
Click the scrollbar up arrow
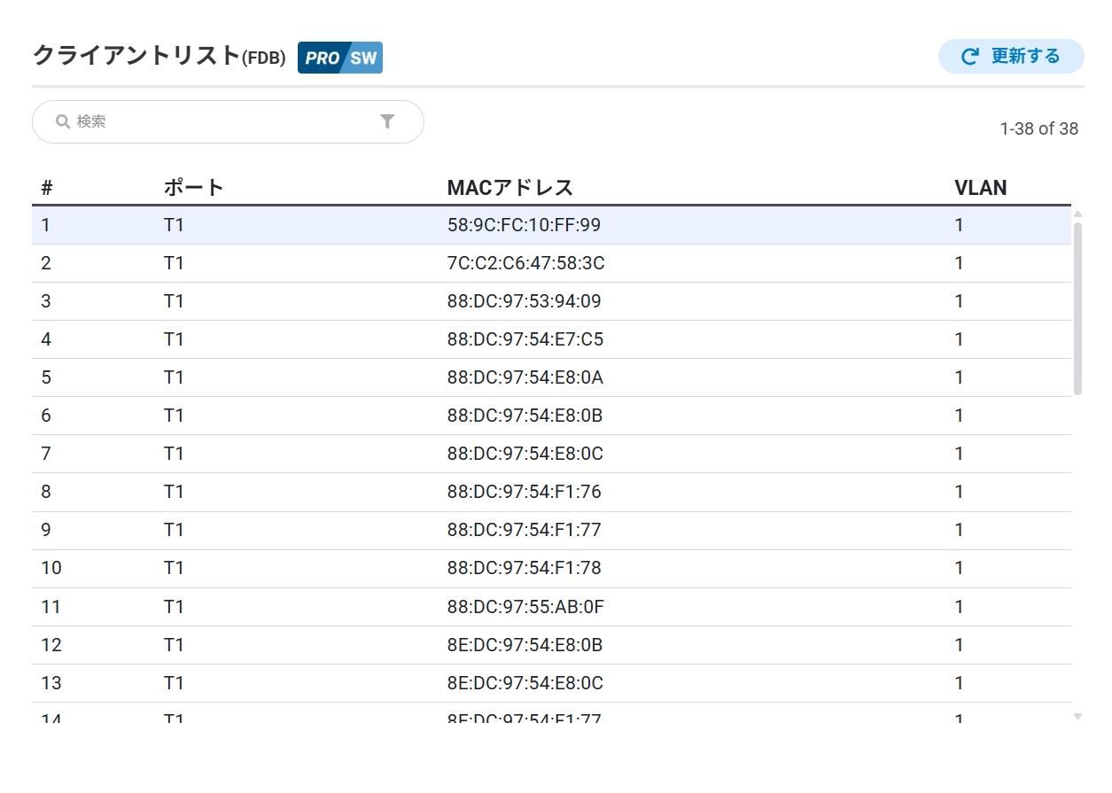[1077, 214]
